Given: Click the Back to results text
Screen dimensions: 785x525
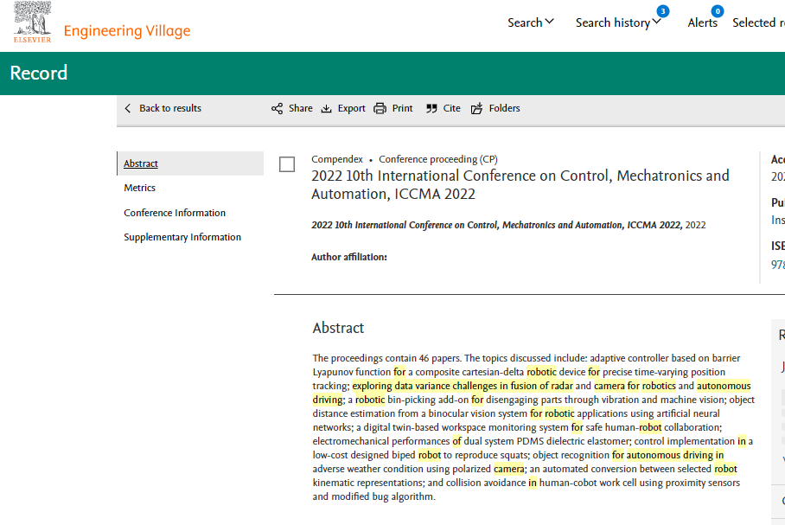Looking at the screenshot, I should pos(170,109).
